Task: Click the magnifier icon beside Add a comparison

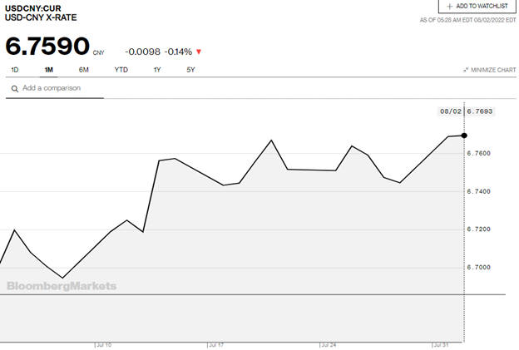Action: (14, 88)
